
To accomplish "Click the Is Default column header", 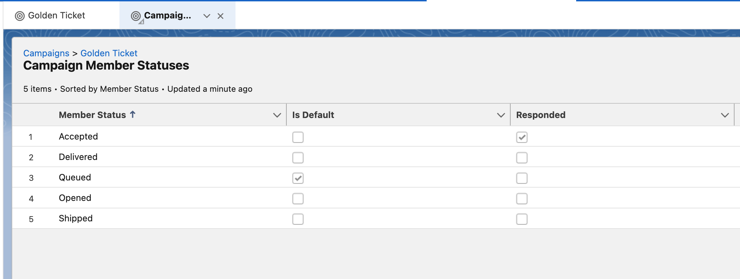I will pos(313,115).
